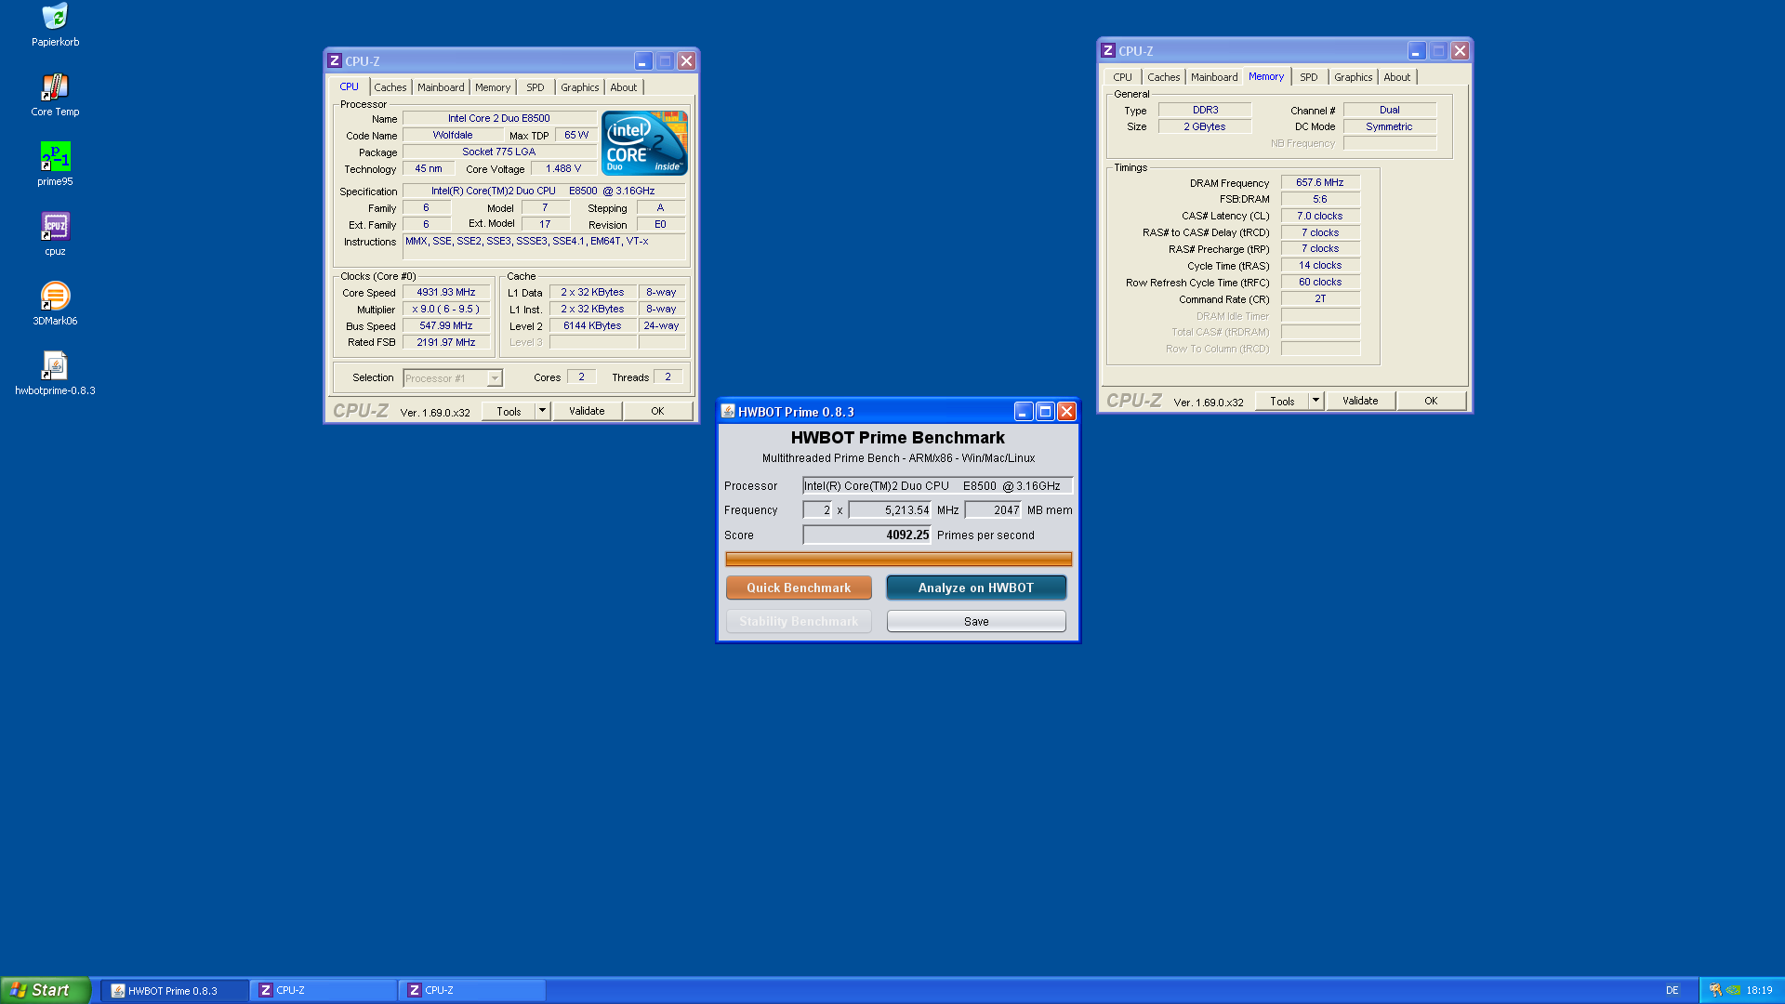Viewport: 1785px width, 1004px height.
Task: Open Graphics tab in left CPU-Z
Action: click(580, 87)
